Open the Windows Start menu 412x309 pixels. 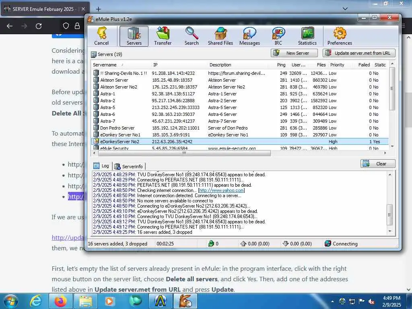(10, 301)
